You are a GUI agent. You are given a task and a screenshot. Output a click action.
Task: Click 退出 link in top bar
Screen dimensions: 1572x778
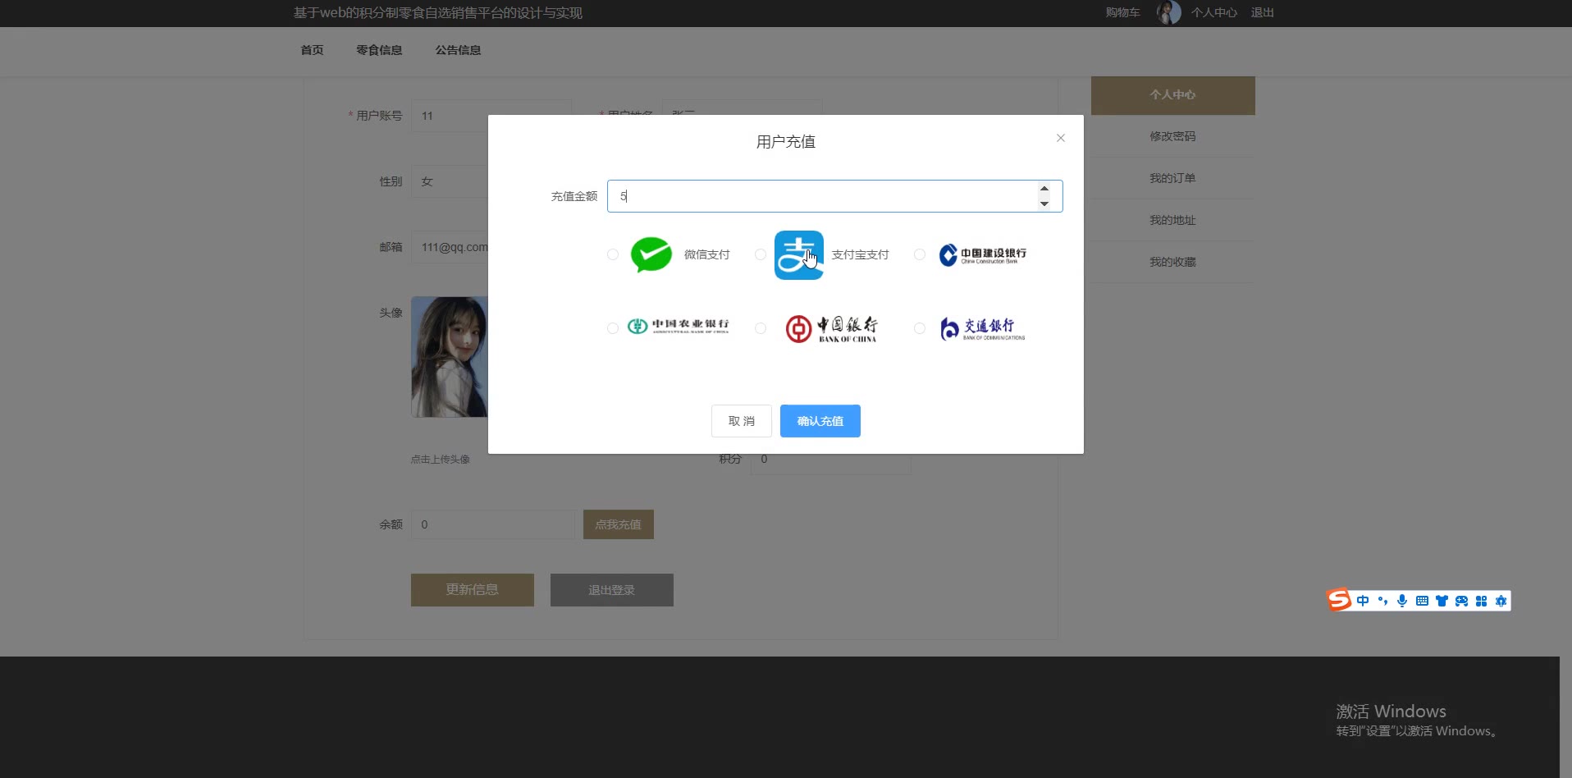(1262, 12)
